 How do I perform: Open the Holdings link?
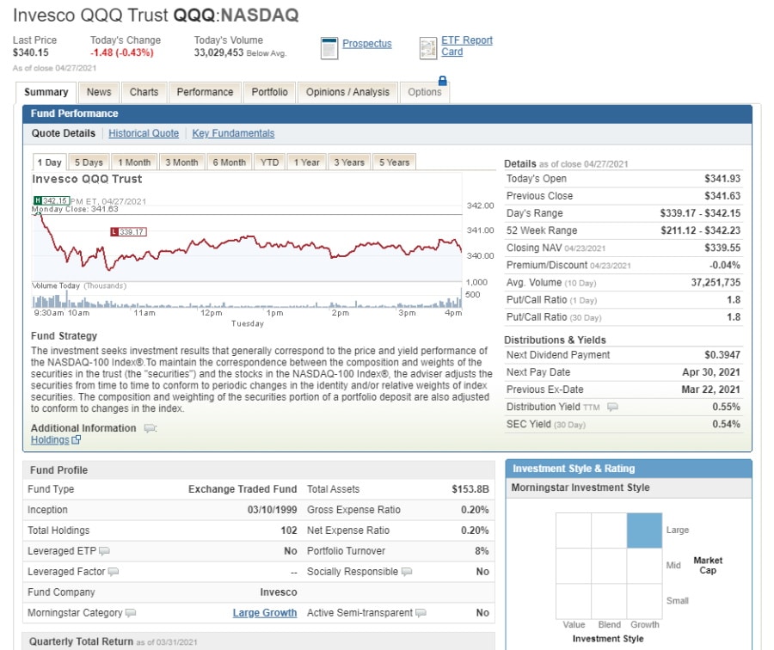click(x=50, y=439)
